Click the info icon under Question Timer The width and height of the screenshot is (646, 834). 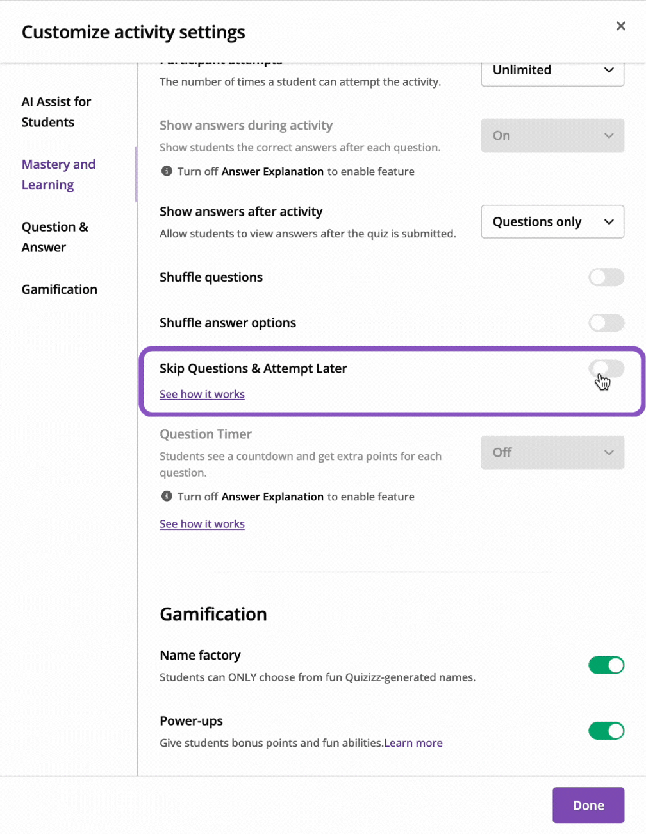167,497
